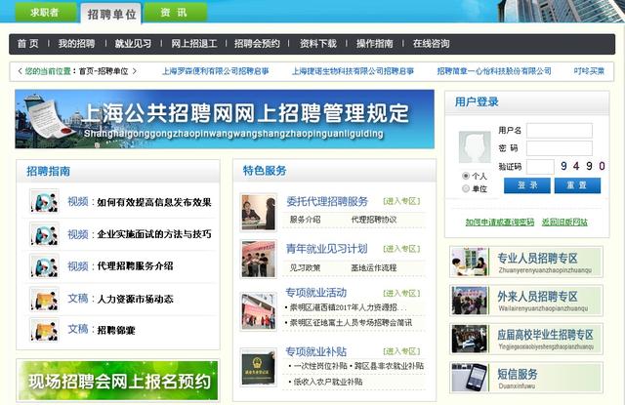Click the 青年就业见习计划 thumbnail image
625x405 pixels.
(x=258, y=259)
